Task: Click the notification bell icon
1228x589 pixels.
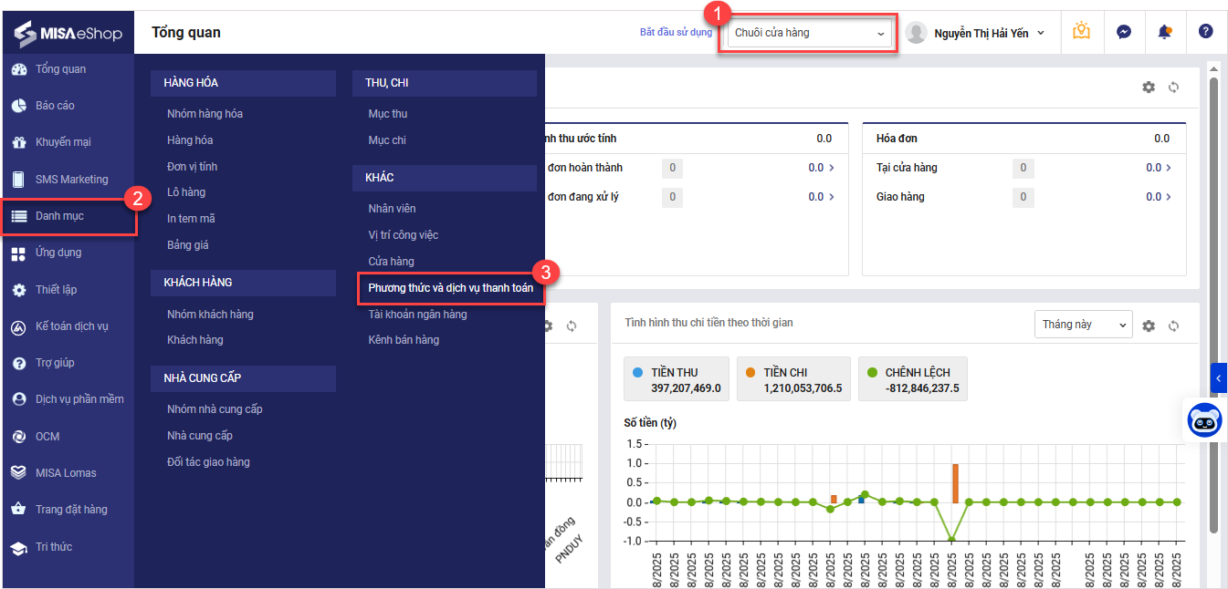Action: 1164,32
